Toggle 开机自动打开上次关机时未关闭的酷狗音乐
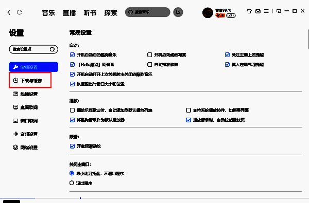309x203 pixels. coord(72,75)
